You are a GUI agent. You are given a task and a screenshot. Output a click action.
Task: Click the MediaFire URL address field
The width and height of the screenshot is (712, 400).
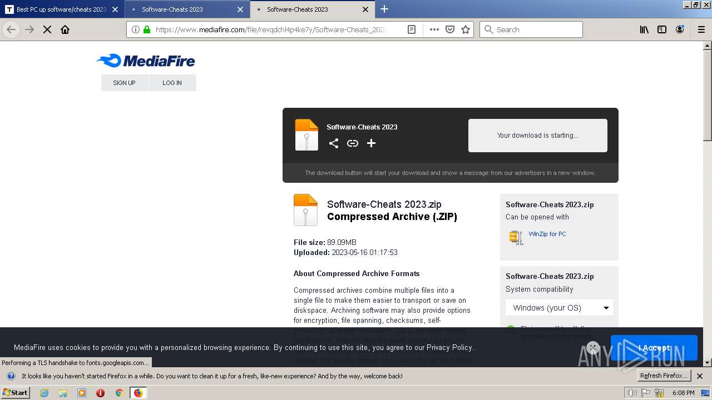click(271, 29)
